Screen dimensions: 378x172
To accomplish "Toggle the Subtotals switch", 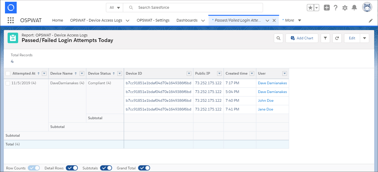I will pos(106,168).
